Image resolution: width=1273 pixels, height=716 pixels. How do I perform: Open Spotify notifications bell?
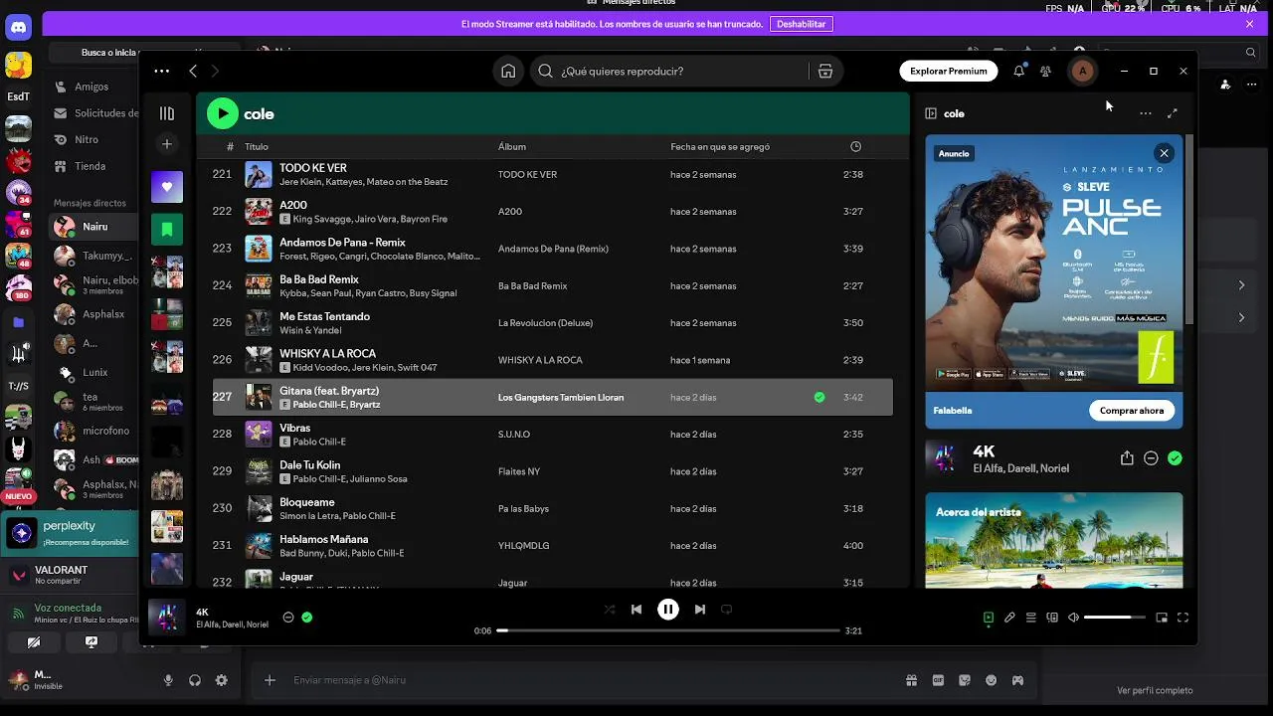pos(1018,71)
